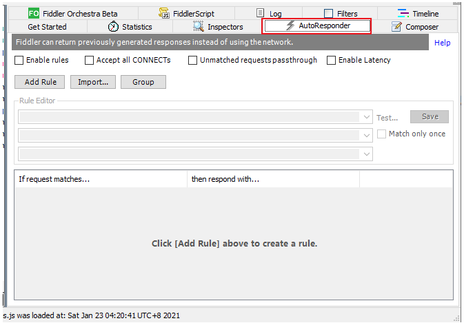464x323 pixels.
Task: Click the FiddlerScript JS scroll icon
Action: tap(164, 13)
